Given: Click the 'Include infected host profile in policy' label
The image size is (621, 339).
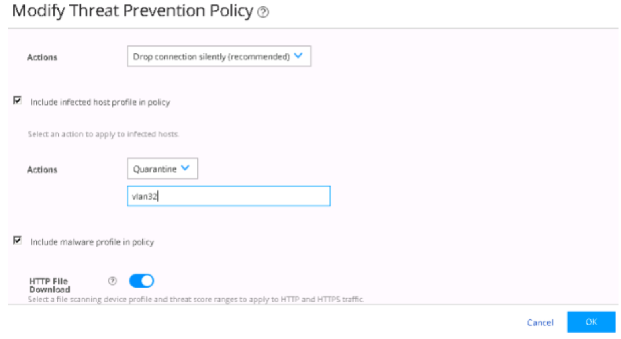Looking at the screenshot, I should [100, 102].
